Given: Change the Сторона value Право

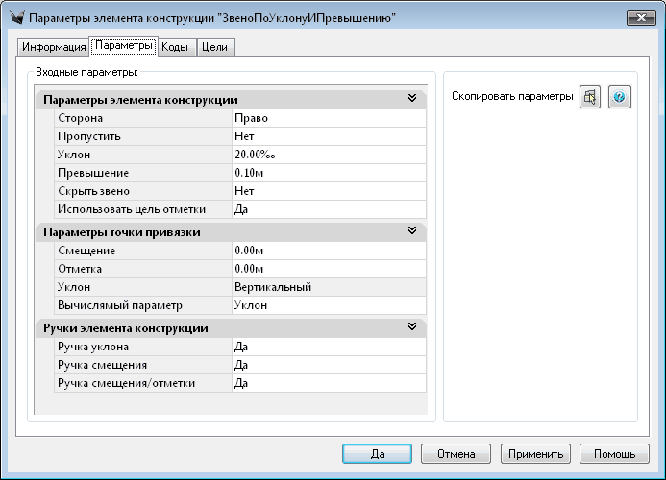Looking at the screenshot, I should [327, 118].
